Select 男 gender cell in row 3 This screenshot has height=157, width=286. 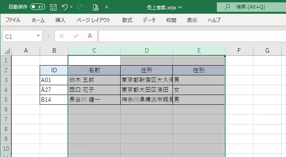point(199,80)
